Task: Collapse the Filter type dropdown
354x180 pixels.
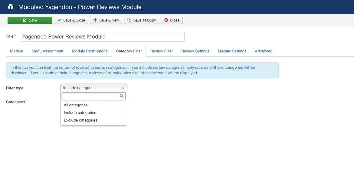Action: (93, 88)
